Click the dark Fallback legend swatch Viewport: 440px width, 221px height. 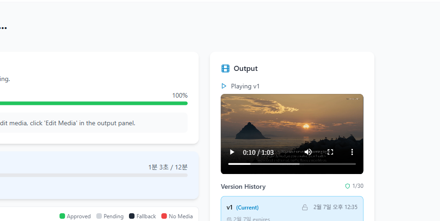coord(132,216)
